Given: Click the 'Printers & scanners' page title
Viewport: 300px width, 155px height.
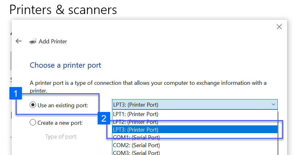Looking at the screenshot, I should pyautogui.click(x=63, y=10).
